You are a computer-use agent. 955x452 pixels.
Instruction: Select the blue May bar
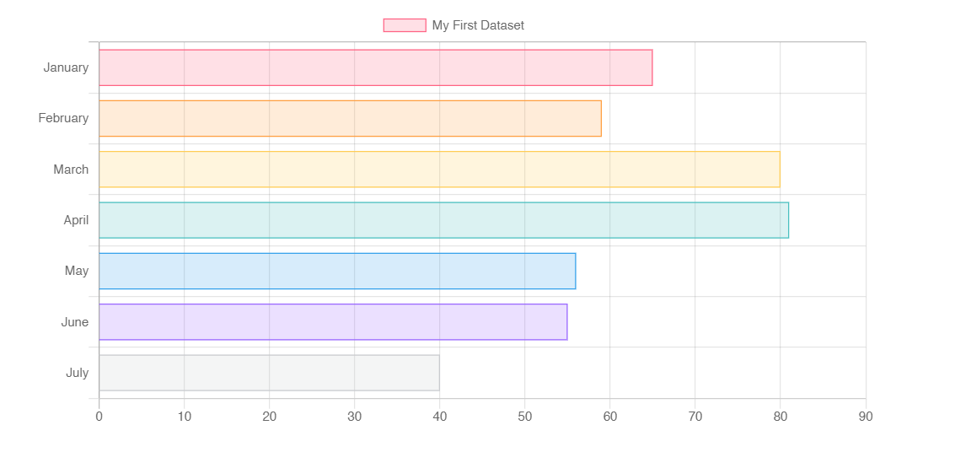pos(337,271)
